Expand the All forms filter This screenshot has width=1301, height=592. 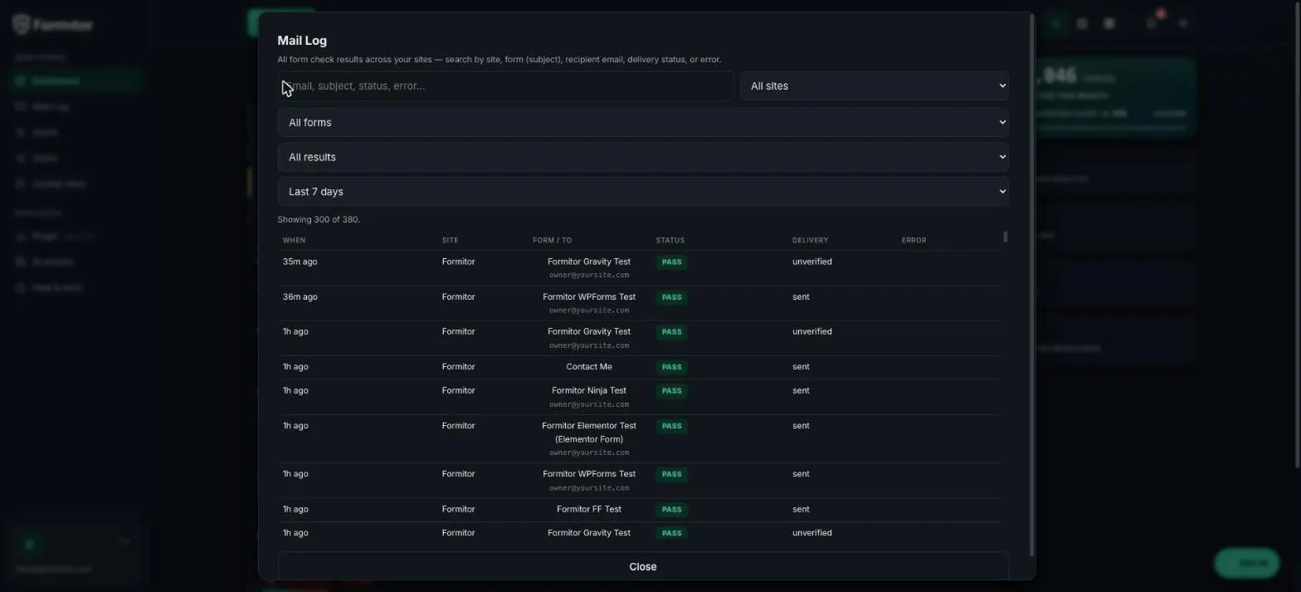point(643,123)
